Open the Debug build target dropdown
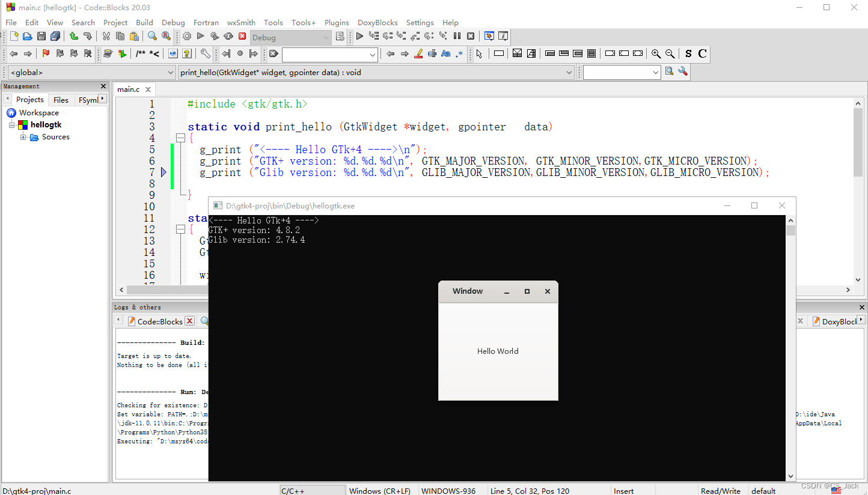868x495 pixels. [x=290, y=37]
